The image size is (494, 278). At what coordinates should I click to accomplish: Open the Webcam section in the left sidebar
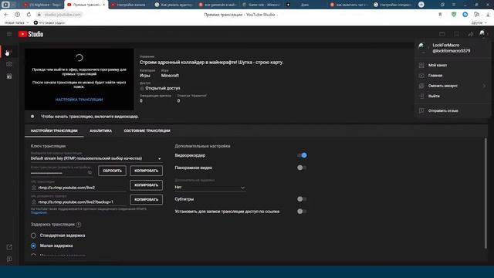tap(9, 64)
